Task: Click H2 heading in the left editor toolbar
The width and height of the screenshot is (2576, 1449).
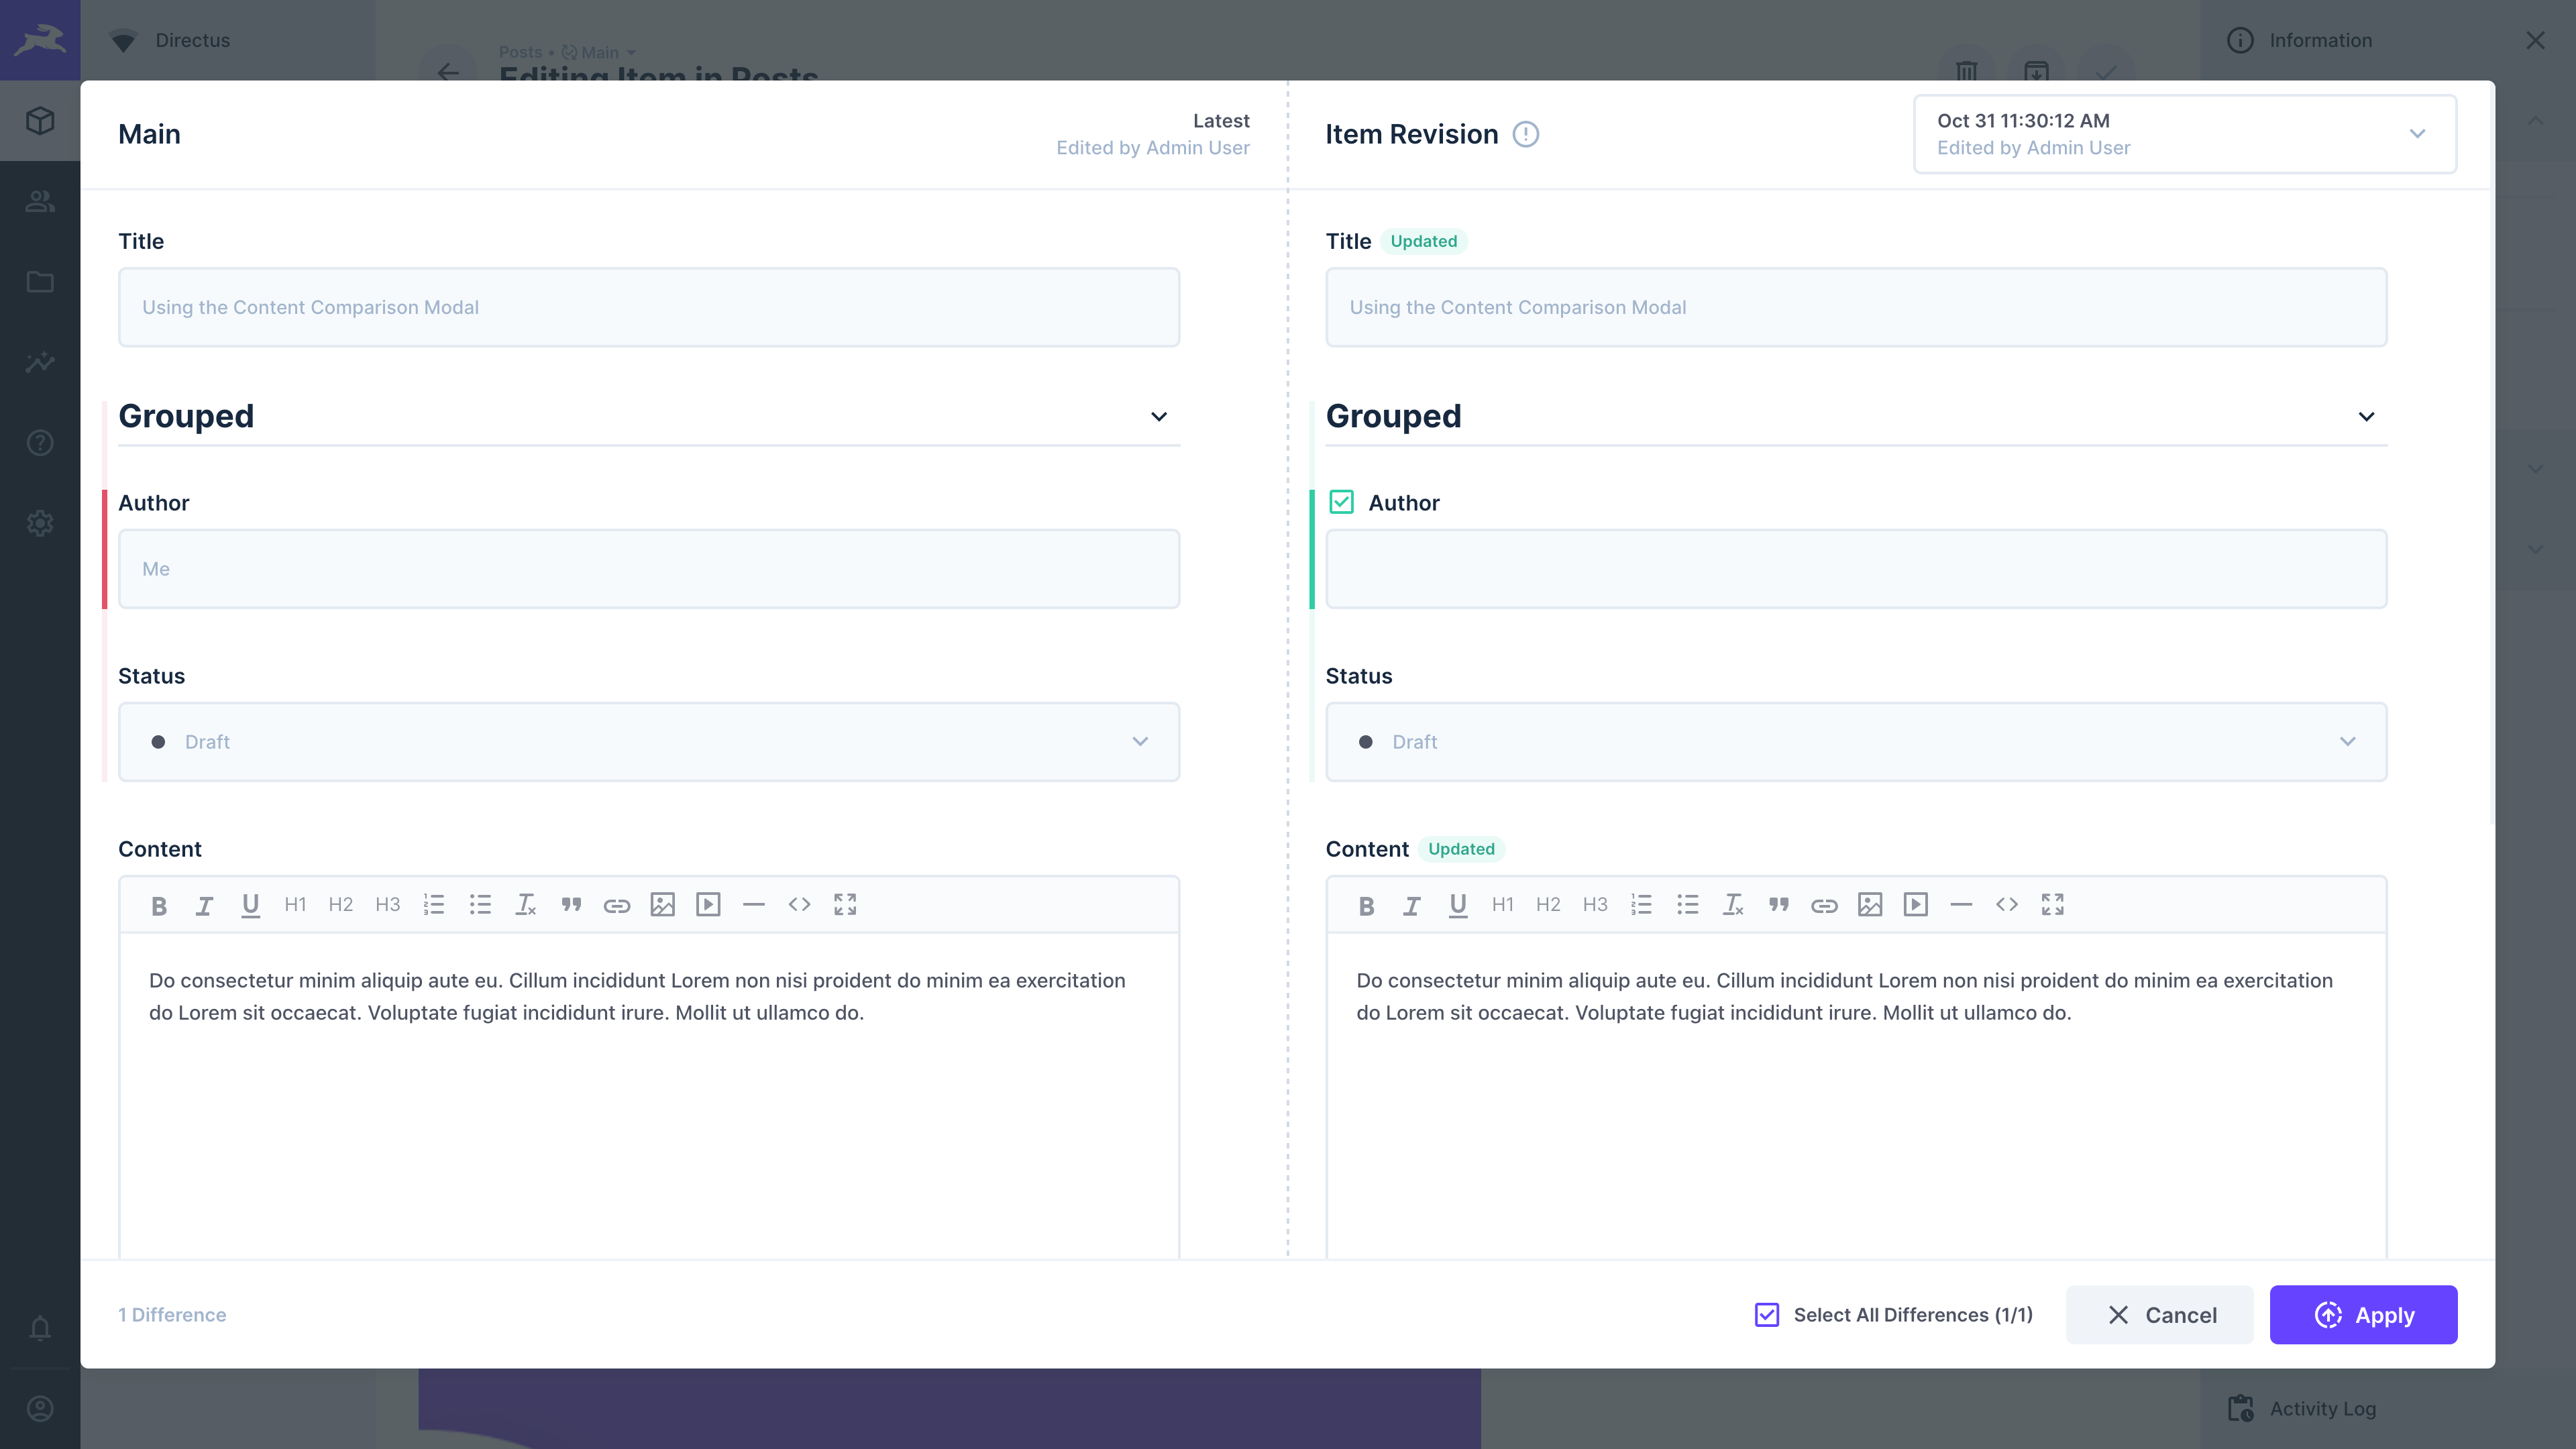Action: point(340,905)
